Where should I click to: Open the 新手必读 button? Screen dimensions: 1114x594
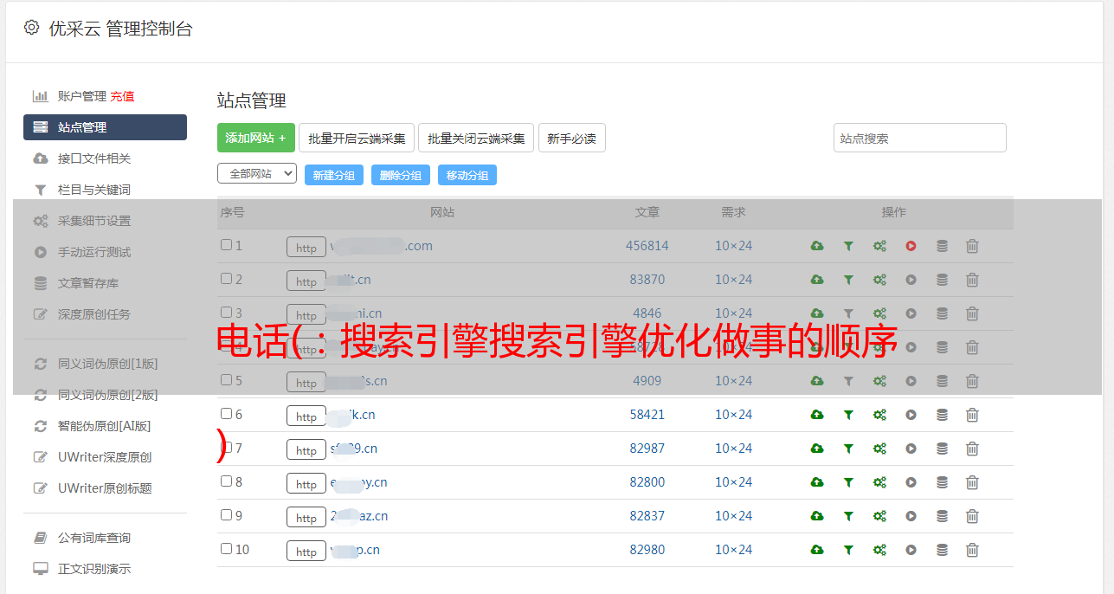(572, 138)
